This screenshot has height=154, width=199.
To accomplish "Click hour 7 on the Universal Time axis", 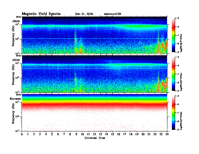I will click(64, 134).
